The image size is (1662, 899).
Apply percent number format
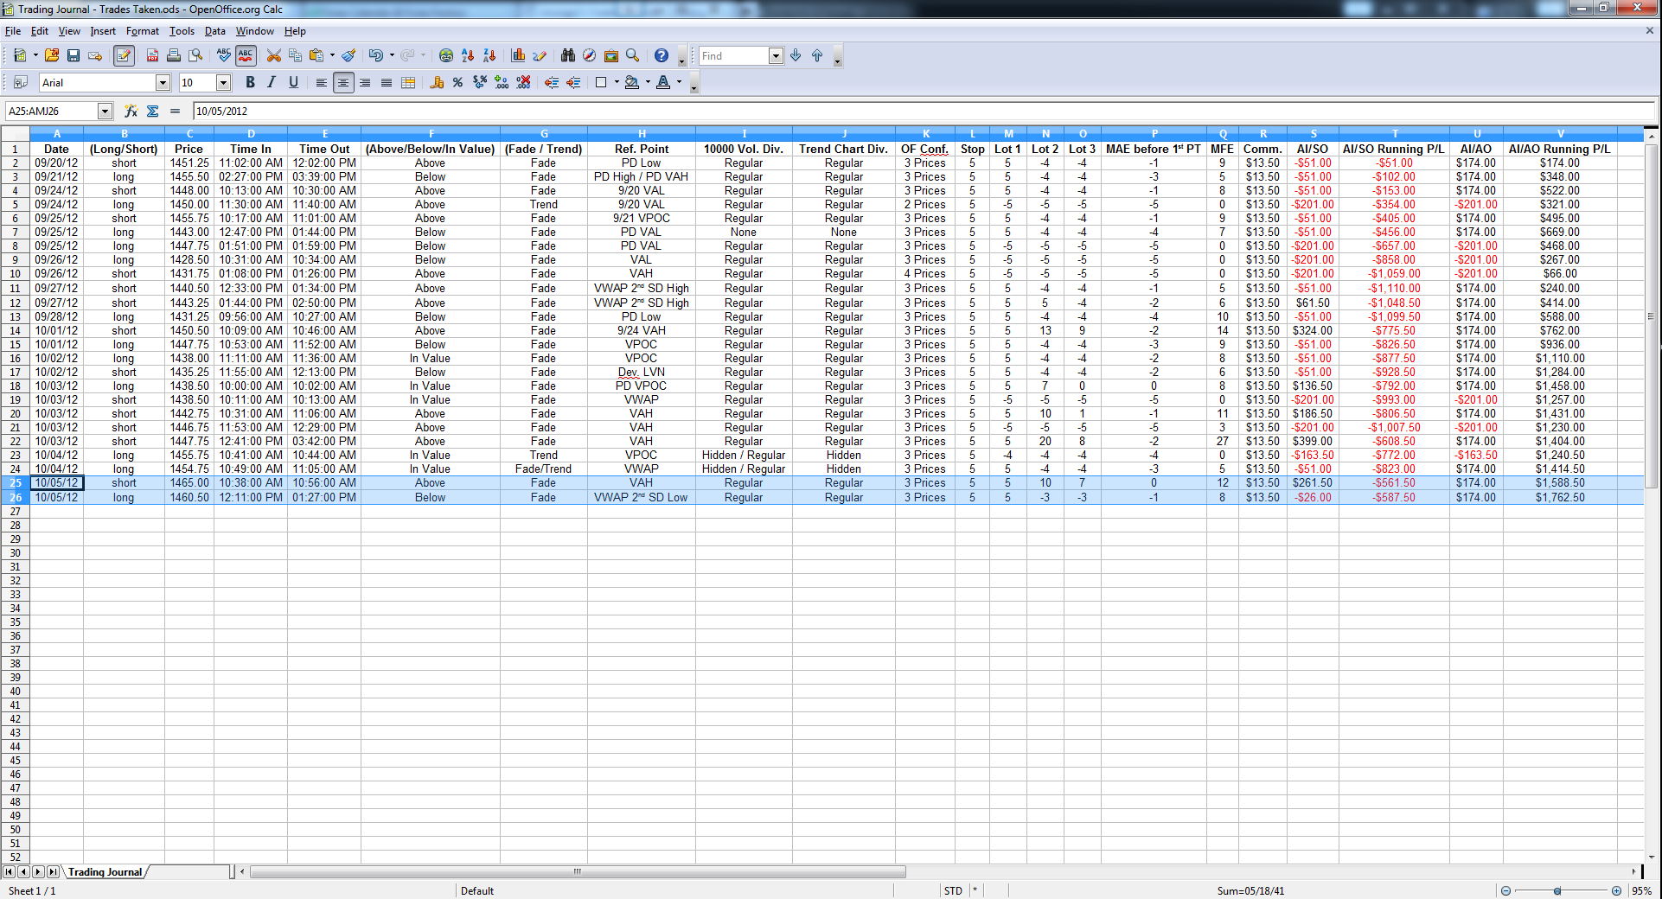click(458, 82)
